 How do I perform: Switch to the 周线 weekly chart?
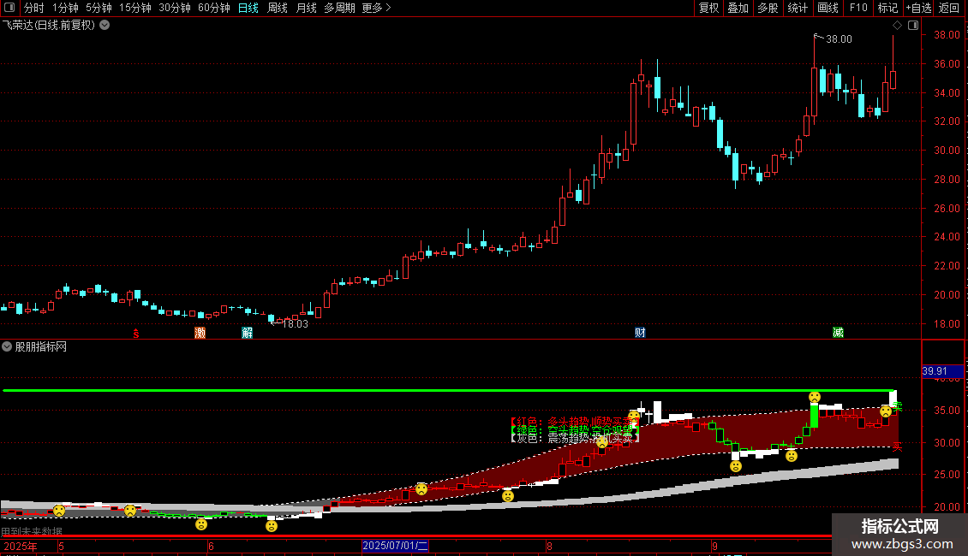coord(278,8)
